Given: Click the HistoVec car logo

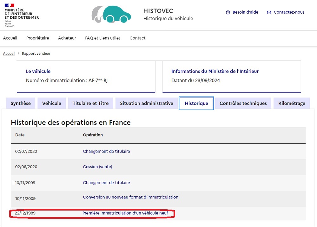Looking at the screenshot, I should click(x=111, y=14).
